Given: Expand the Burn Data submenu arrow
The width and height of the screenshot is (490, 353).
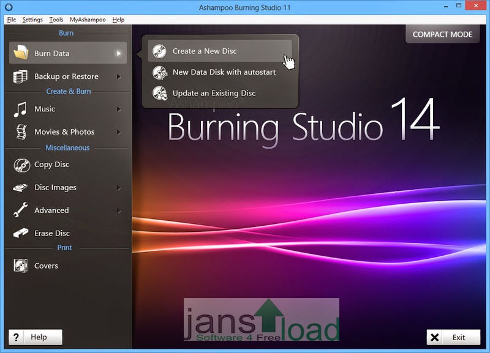Looking at the screenshot, I should coord(119,53).
